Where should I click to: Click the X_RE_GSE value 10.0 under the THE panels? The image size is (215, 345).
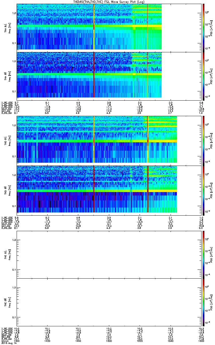tap(17, 329)
